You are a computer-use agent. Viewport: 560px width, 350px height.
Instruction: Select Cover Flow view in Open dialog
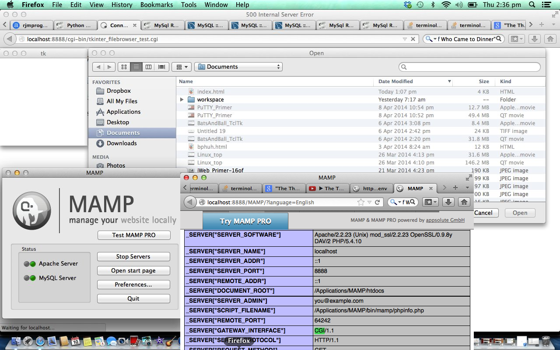(161, 67)
